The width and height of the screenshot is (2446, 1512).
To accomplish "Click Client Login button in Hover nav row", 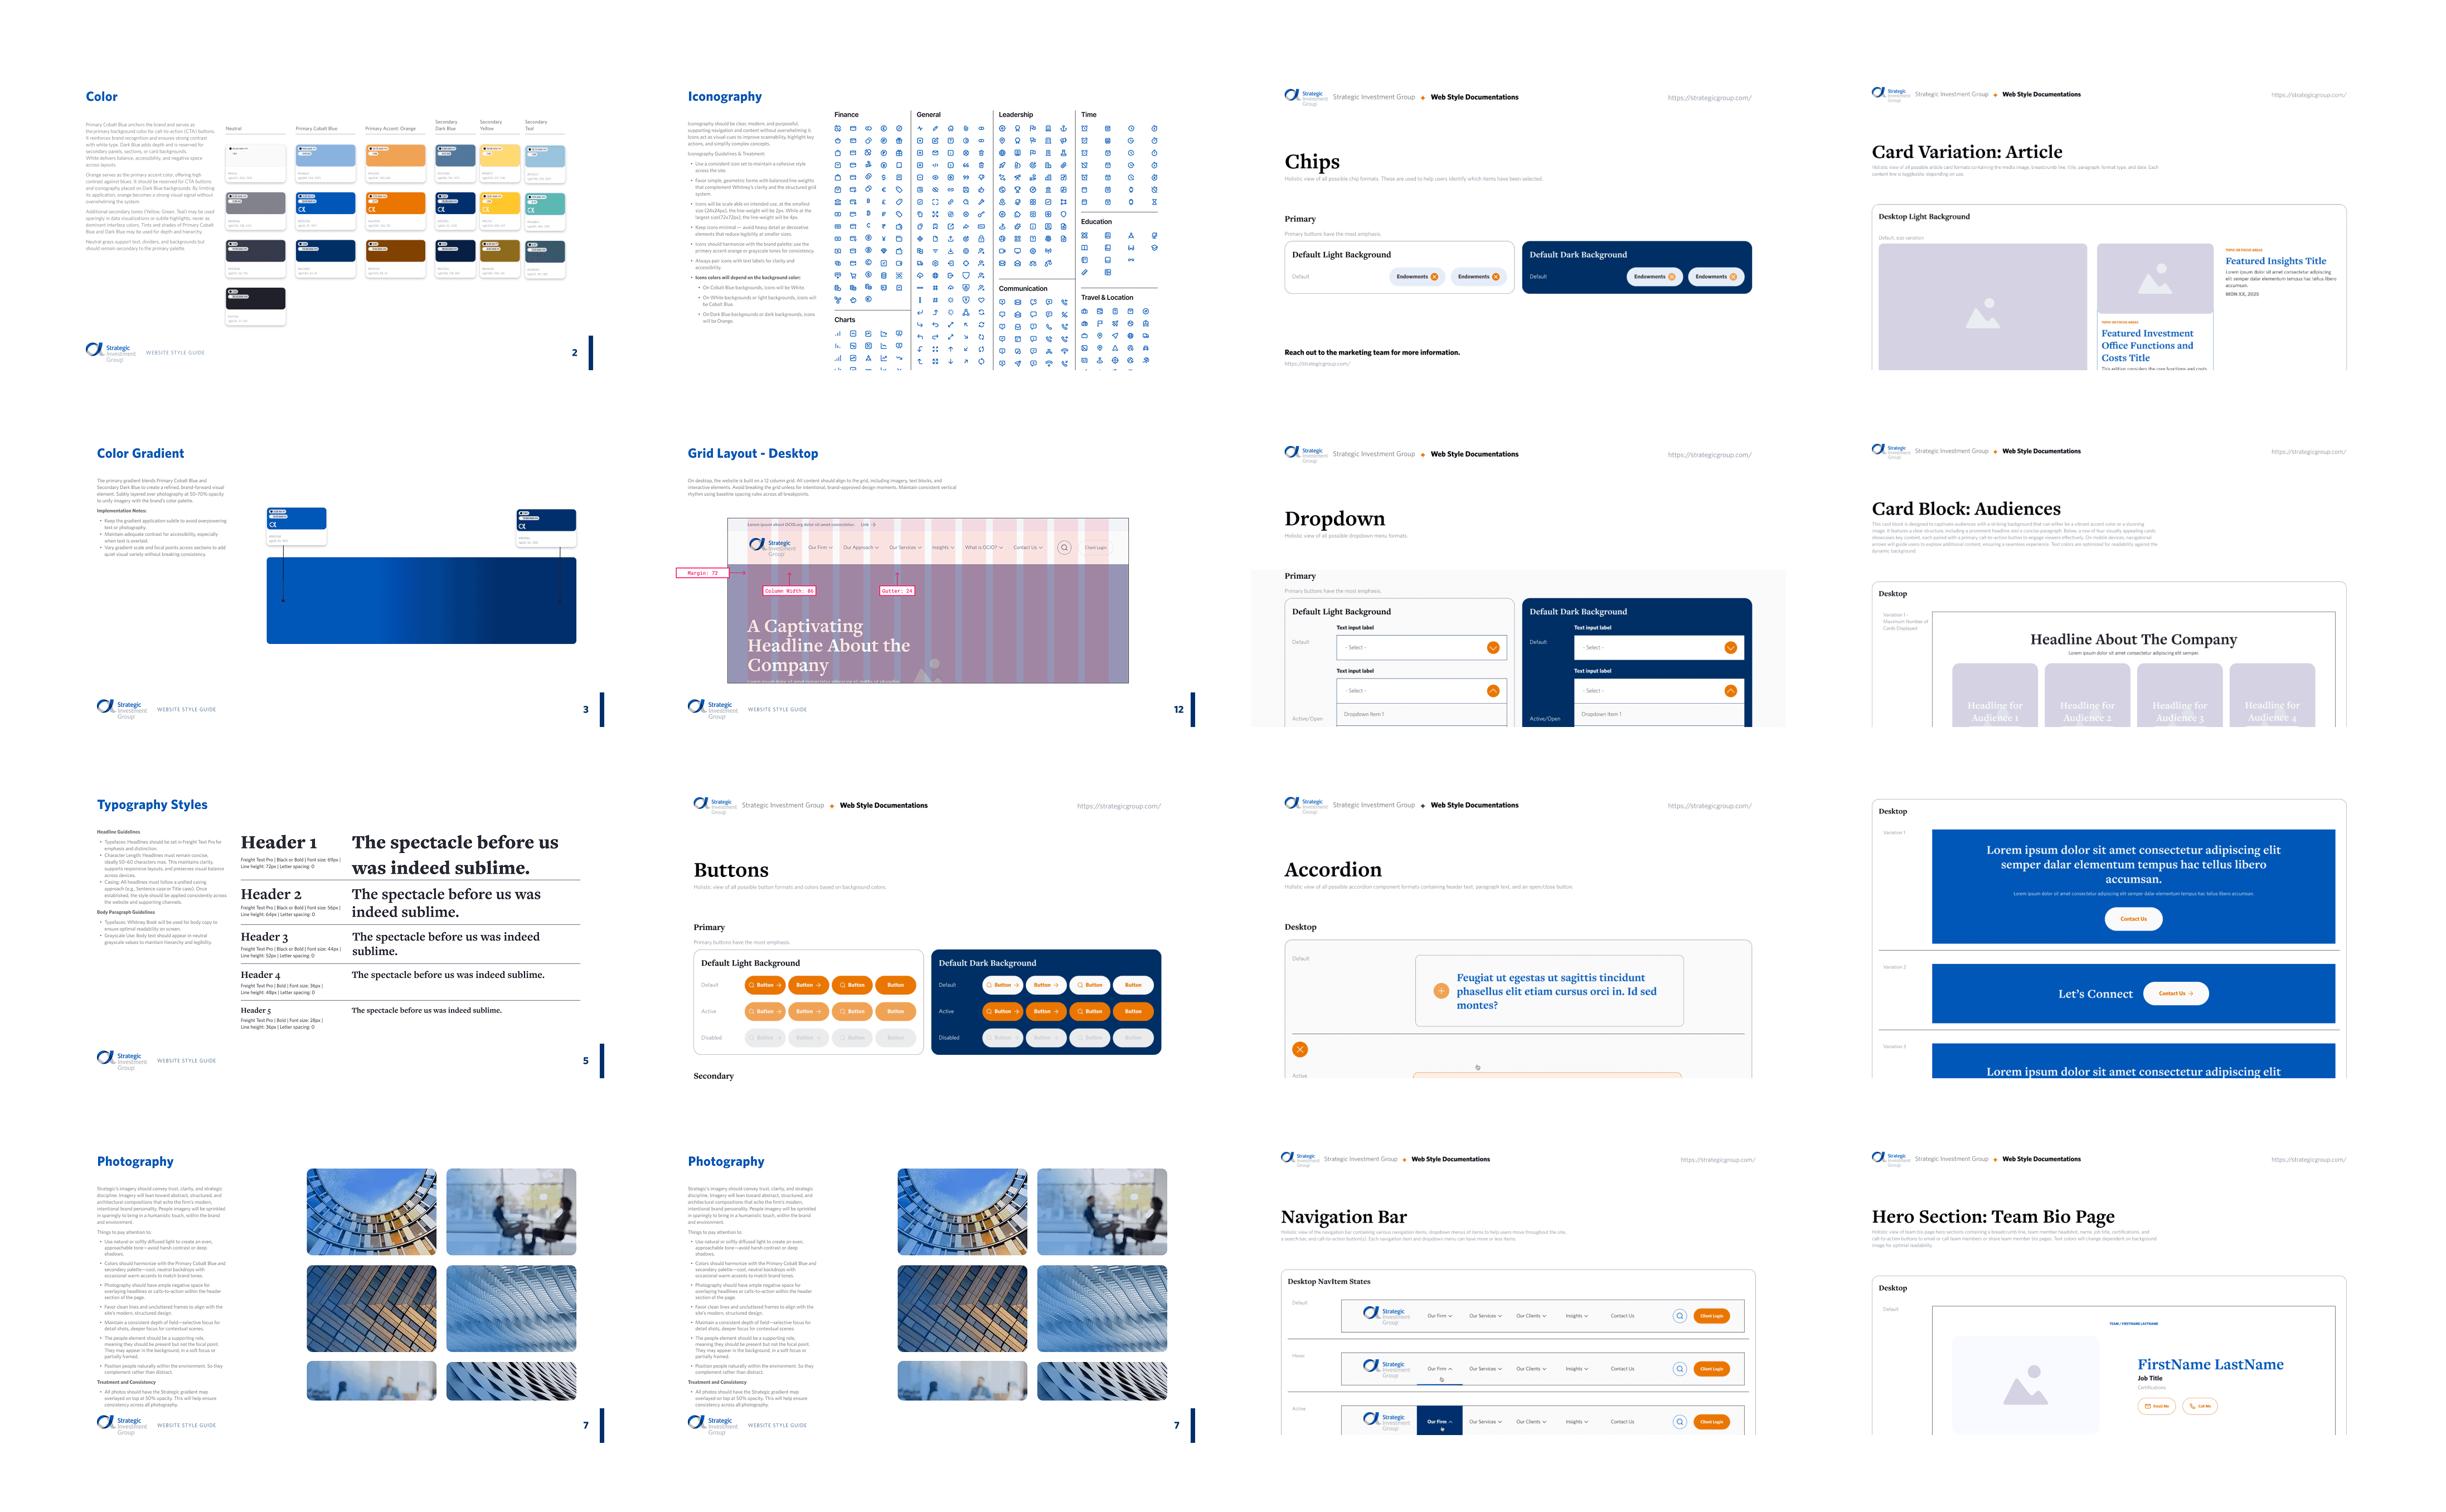I will pos(1711,1369).
